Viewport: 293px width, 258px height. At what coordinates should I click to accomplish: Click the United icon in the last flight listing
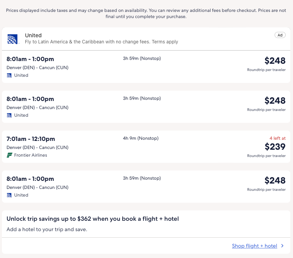10,195
